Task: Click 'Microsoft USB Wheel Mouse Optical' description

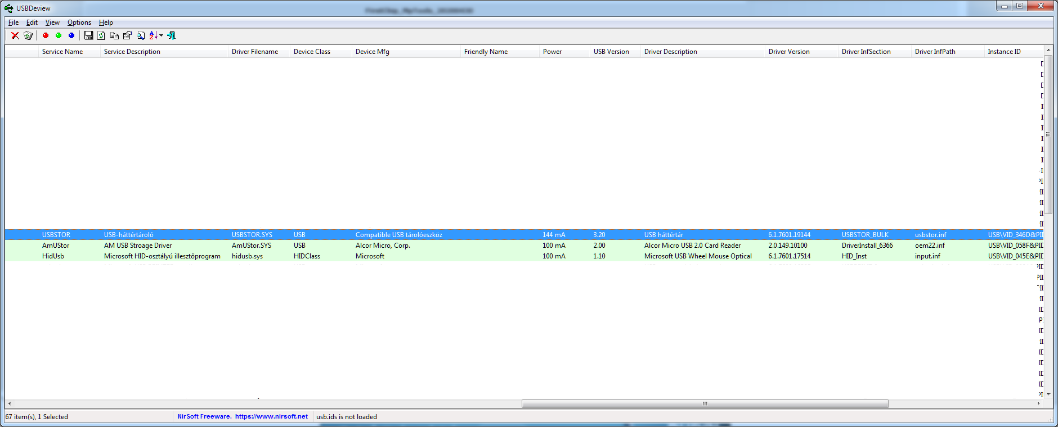Action: tap(698, 256)
